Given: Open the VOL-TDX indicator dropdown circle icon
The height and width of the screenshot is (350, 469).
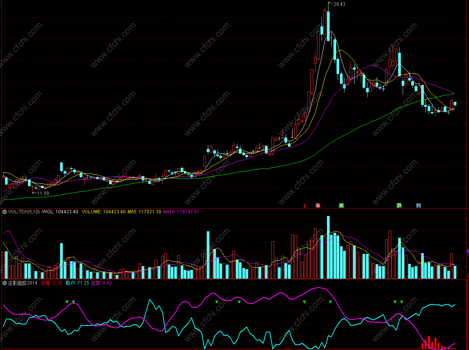Looking at the screenshot, I should [4, 211].
